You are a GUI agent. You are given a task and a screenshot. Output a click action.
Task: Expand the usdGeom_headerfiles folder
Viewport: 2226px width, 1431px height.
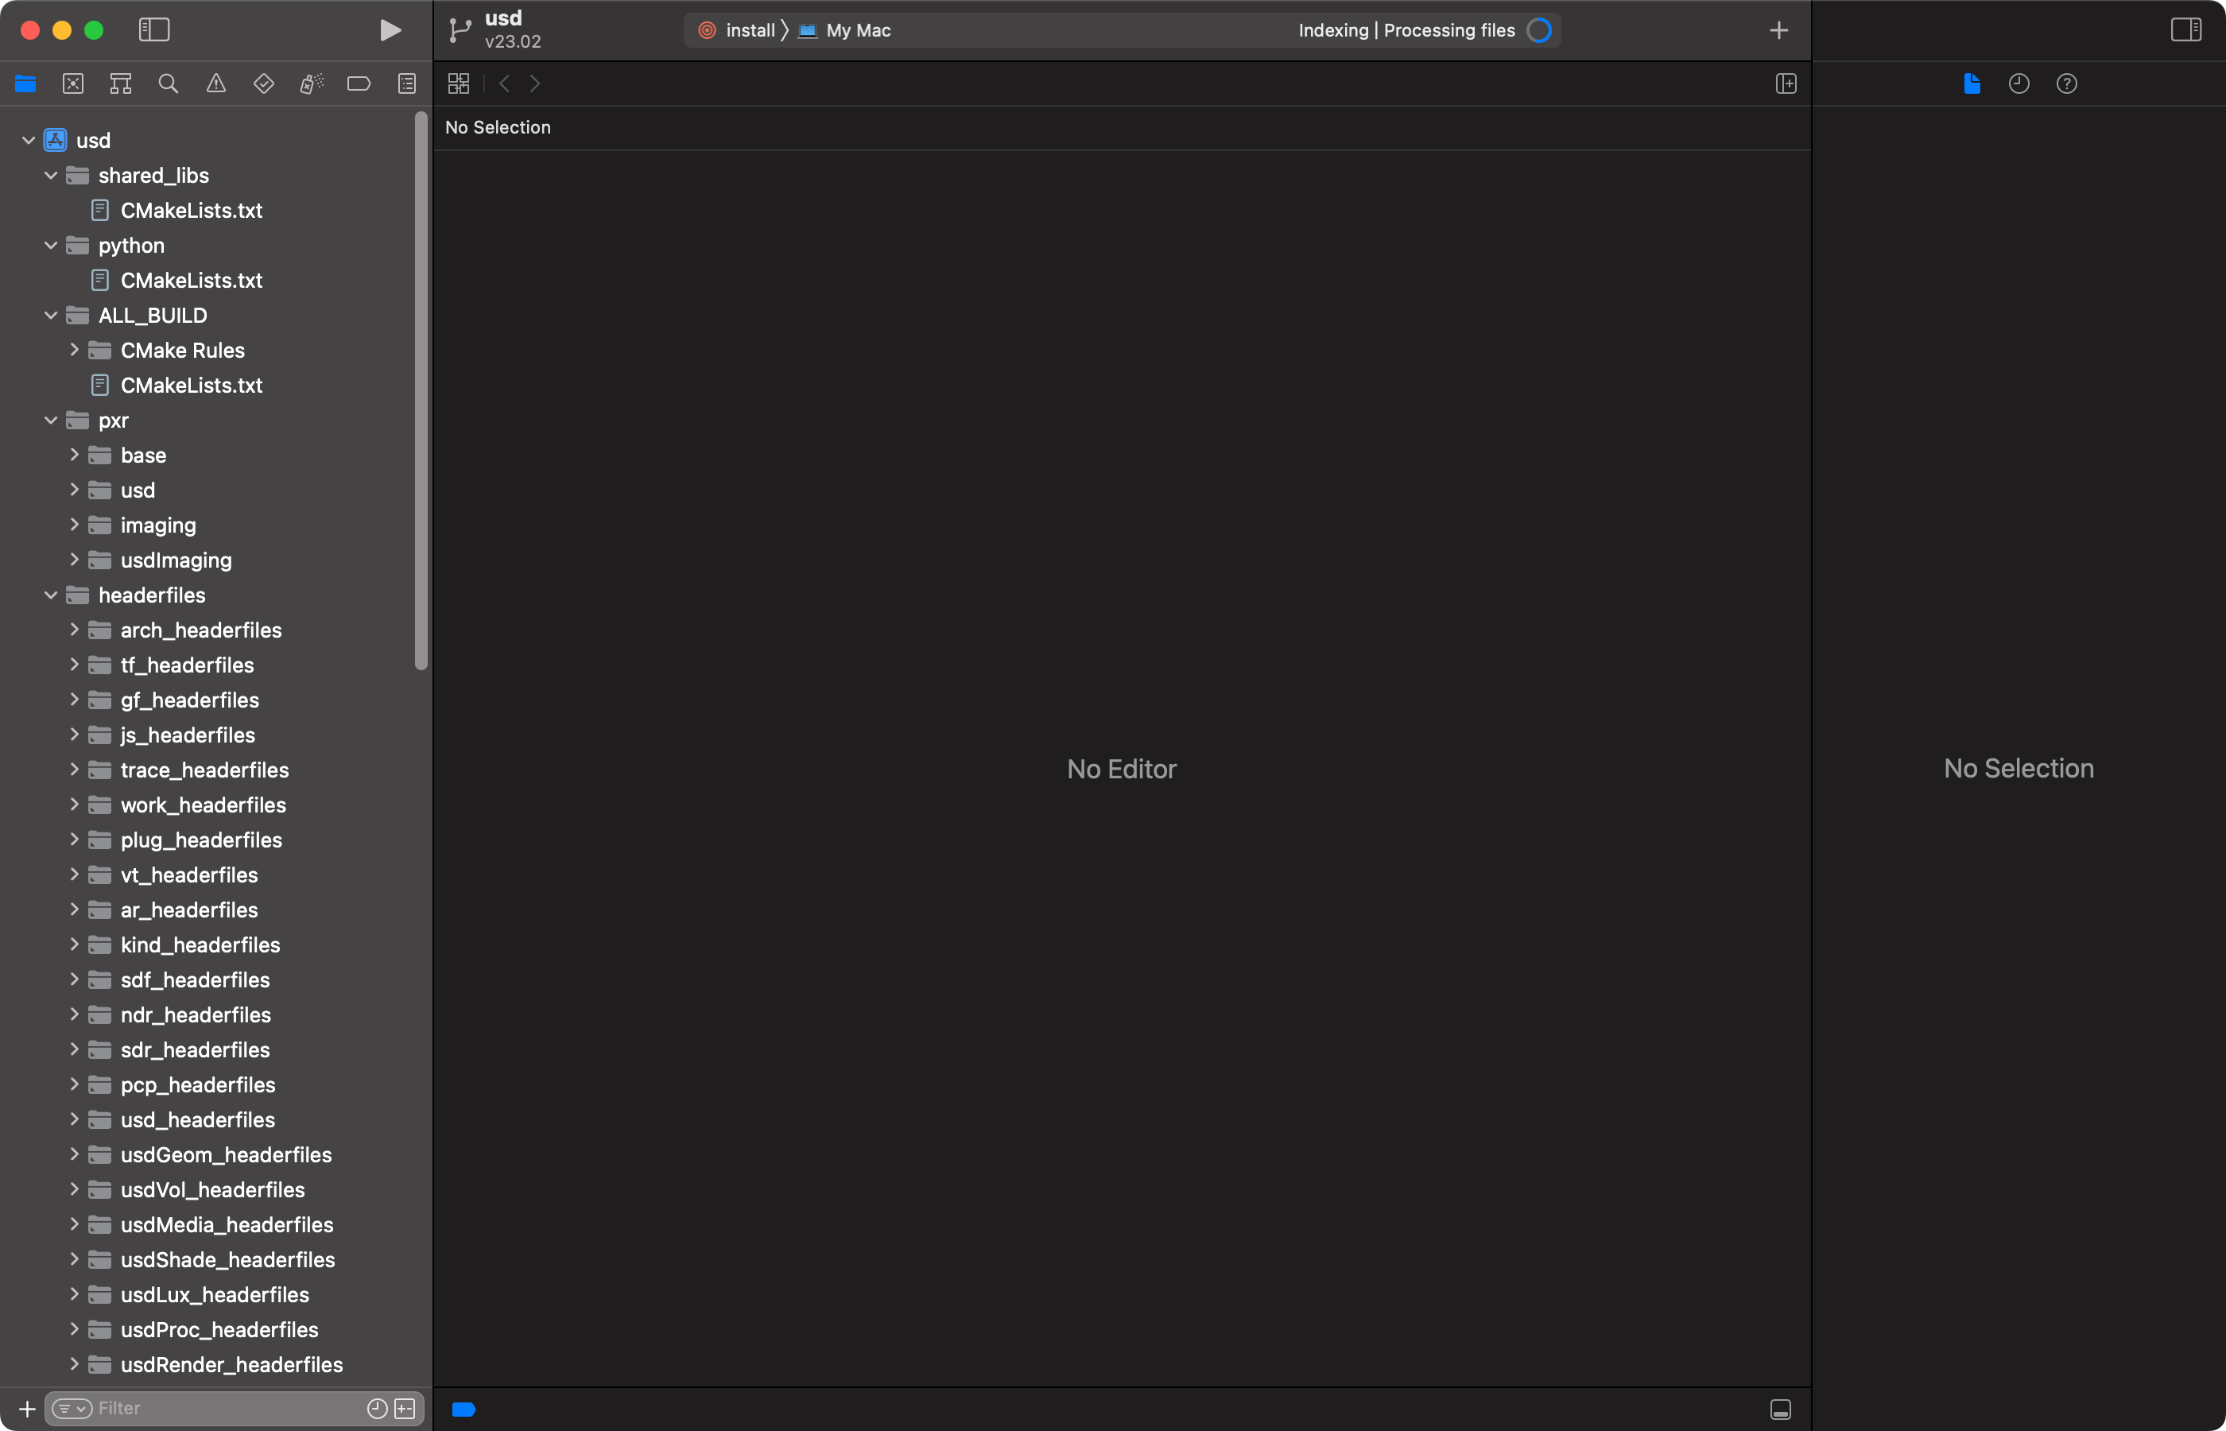76,1155
